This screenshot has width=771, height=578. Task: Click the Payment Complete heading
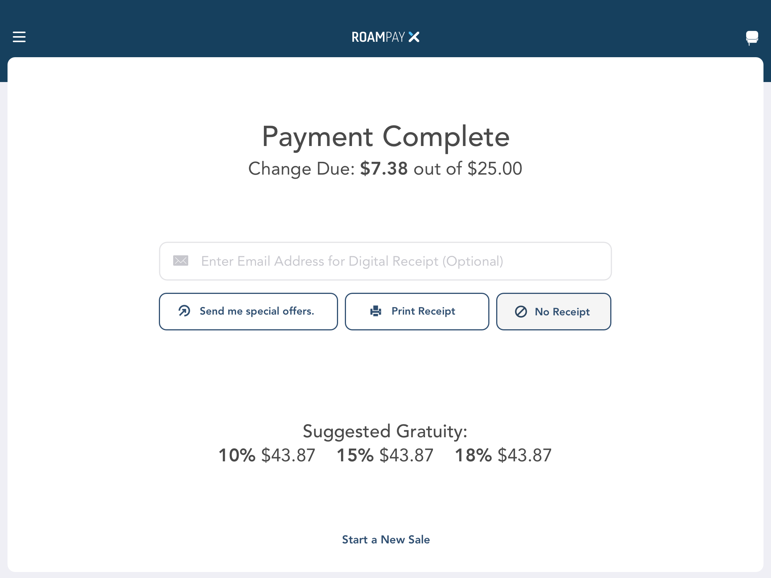point(385,137)
